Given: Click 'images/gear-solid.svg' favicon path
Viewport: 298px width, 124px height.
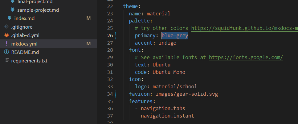Looking at the screenshot, I should [x=187, y=94].
